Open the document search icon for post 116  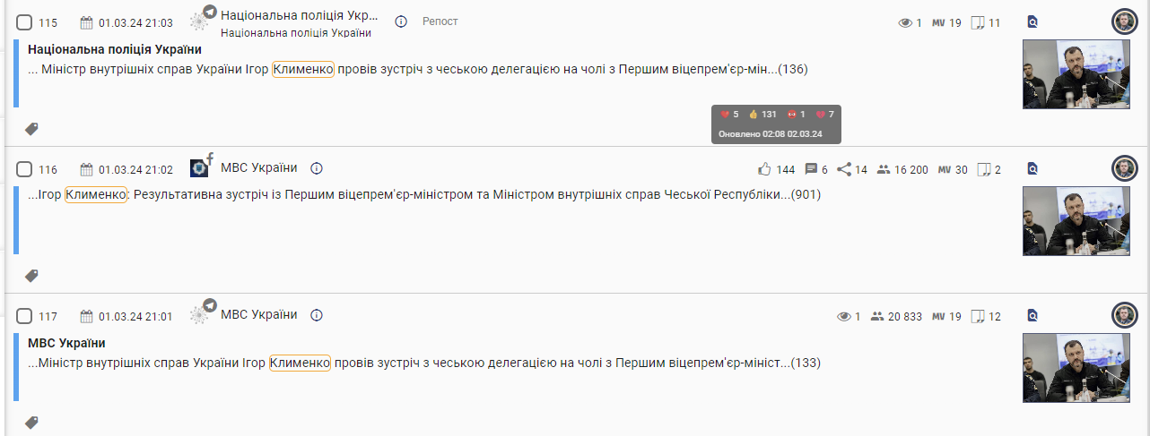[1032, 168]
